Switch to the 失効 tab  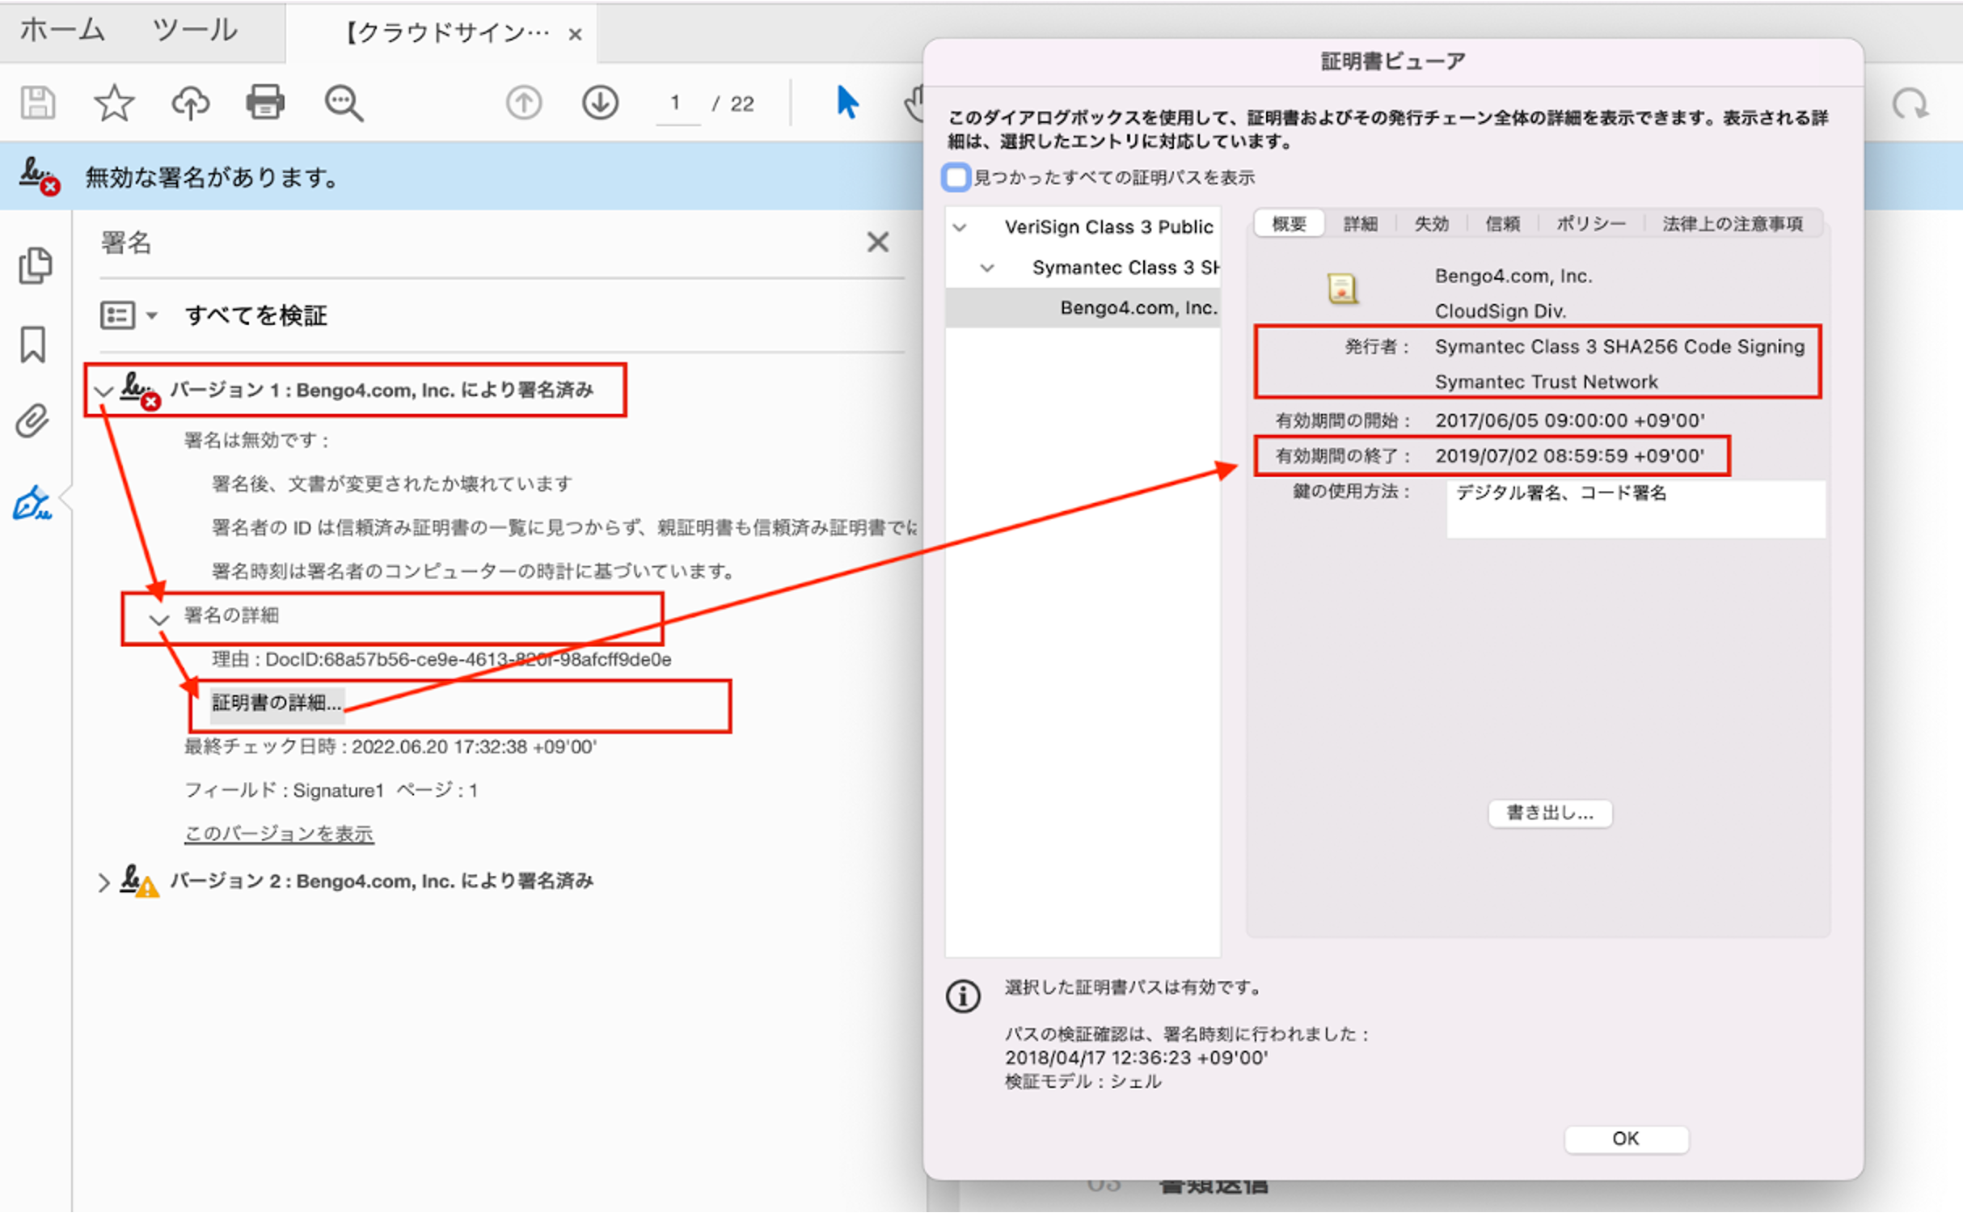pyautogui.click(x=1430, y=224)
